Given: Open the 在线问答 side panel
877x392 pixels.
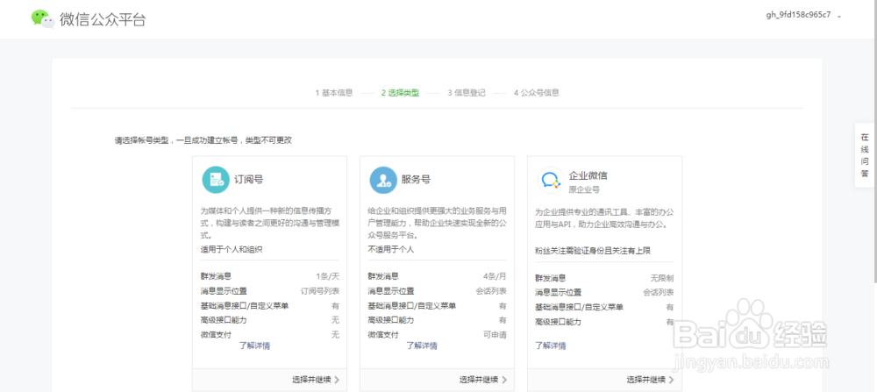Looking at the screenshot, I should [865, 155].
